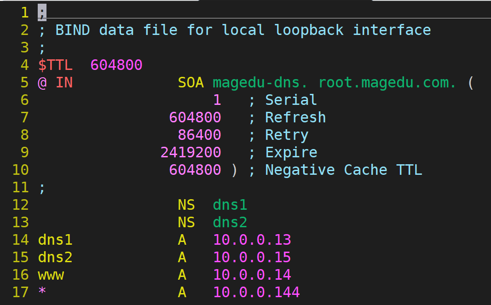
Task: Click the IN keyword on line 5
Action: [64, 83]
